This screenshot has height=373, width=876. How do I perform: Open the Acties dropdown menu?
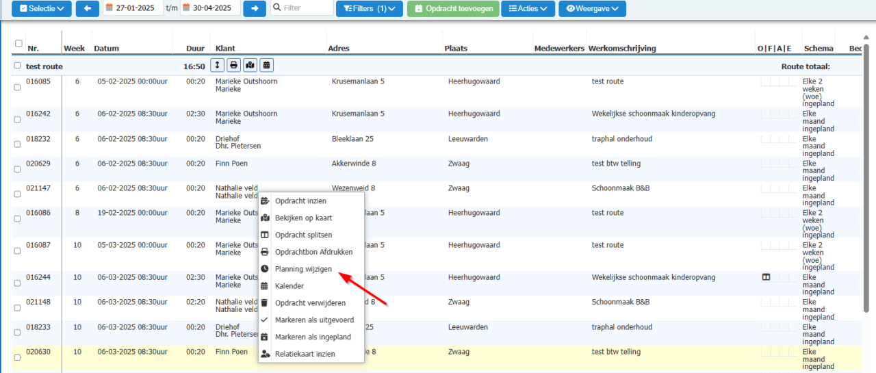coord(528,9)
